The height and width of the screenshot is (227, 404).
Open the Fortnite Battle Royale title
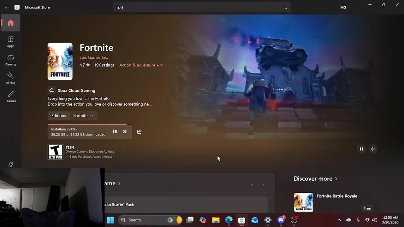tap(337, 196)
